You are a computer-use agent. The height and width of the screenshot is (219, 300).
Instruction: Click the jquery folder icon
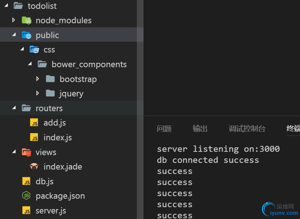50,93
